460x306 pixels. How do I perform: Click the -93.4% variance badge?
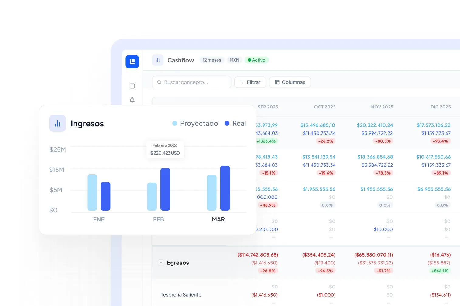pos(441,141)
